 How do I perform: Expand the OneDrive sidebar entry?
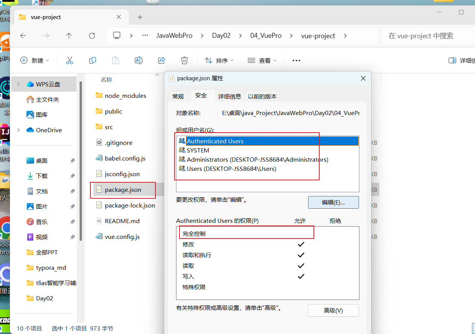pos(18,130)
